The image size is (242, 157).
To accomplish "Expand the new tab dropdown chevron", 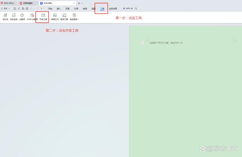I will click(x=82, y=3).
